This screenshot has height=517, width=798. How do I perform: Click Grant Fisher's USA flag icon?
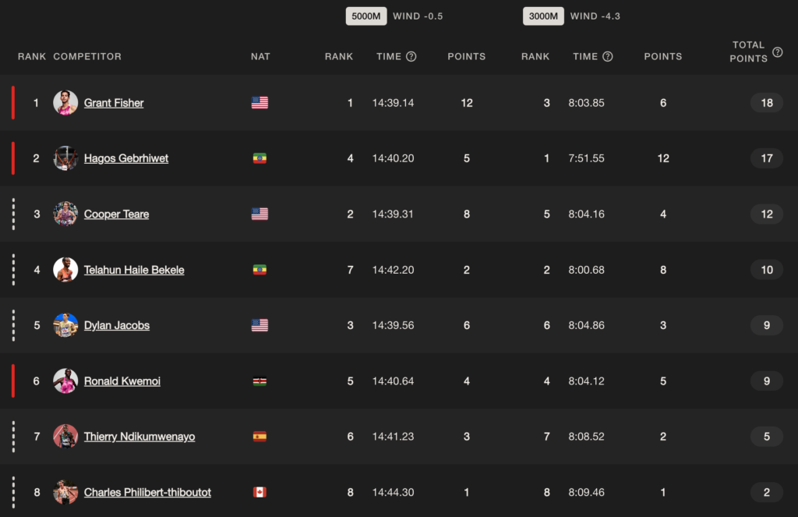point(260,103)
